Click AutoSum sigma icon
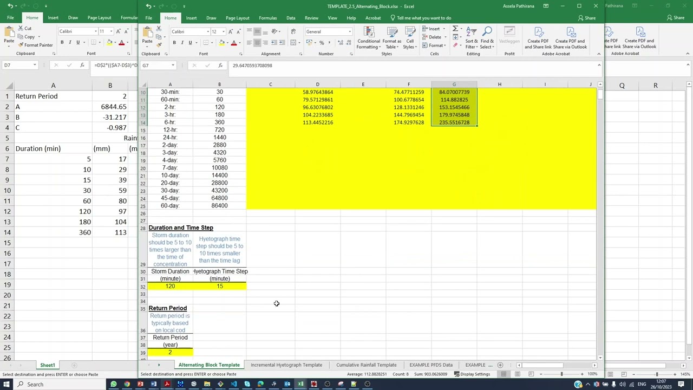 click(x=455, y=29)
